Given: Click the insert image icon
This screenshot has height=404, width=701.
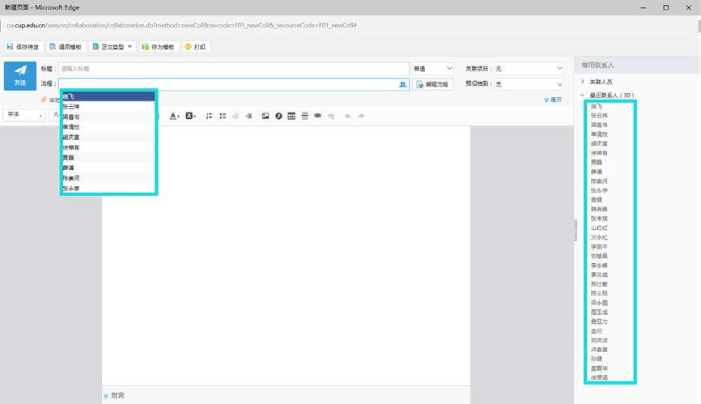Looking at the screenshot, I should coord(266,116).
